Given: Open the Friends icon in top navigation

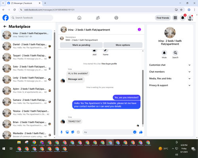Looking at the screenshot, I should click(98, 18).
